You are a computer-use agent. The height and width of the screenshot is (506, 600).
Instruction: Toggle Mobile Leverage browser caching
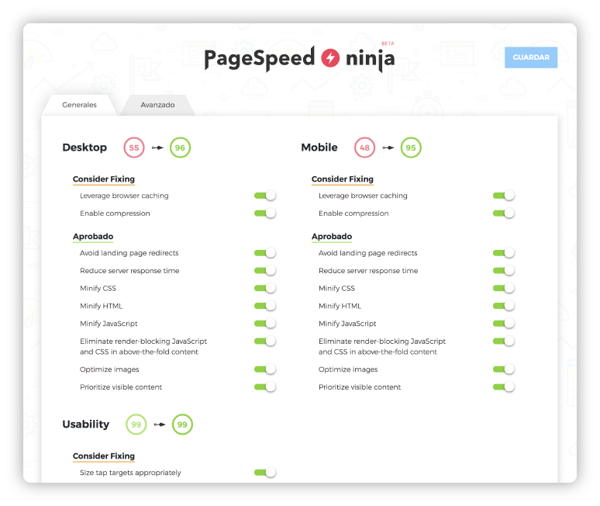(504, 196)
